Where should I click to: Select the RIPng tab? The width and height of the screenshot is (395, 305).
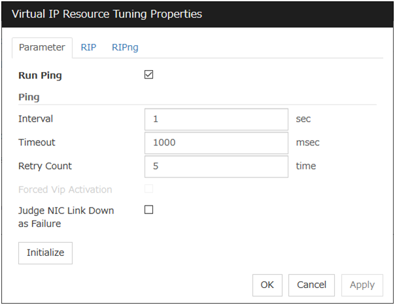point(125,47)
